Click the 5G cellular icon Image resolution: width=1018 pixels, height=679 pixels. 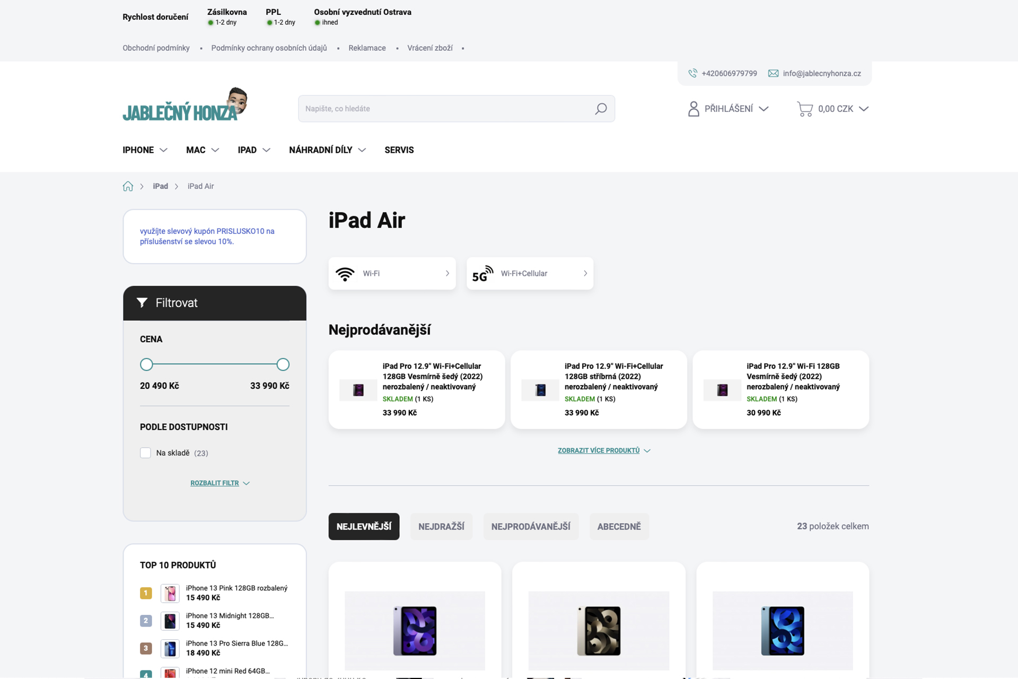[x=482, y=274]
